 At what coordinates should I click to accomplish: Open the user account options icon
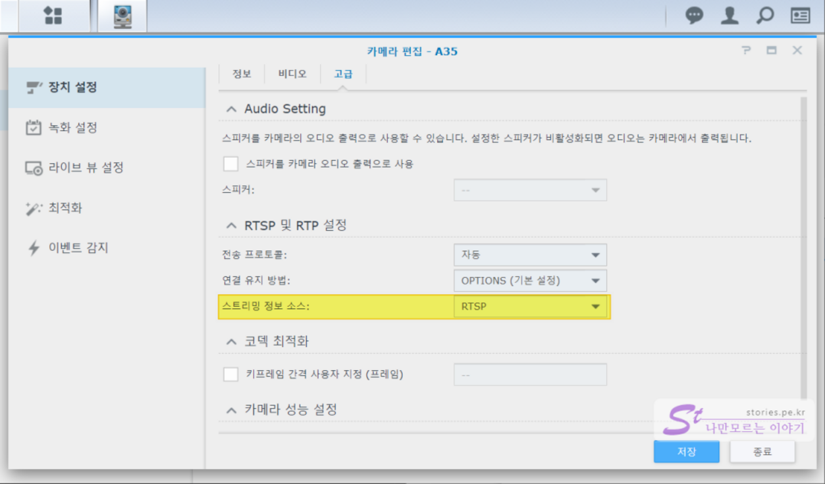729,16
